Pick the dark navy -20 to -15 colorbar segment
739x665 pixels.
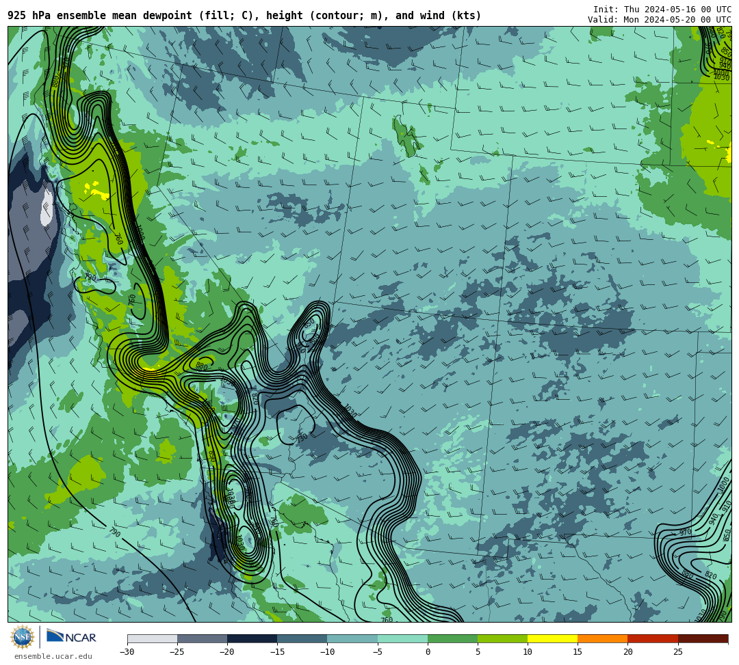pos(252,638)
